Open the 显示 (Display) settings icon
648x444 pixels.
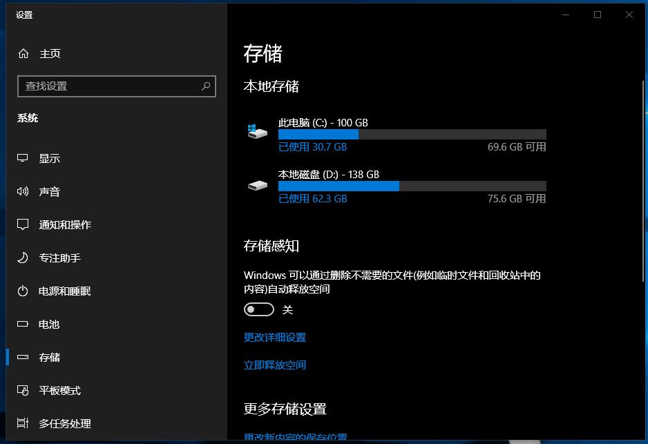[x=23, y=158]
